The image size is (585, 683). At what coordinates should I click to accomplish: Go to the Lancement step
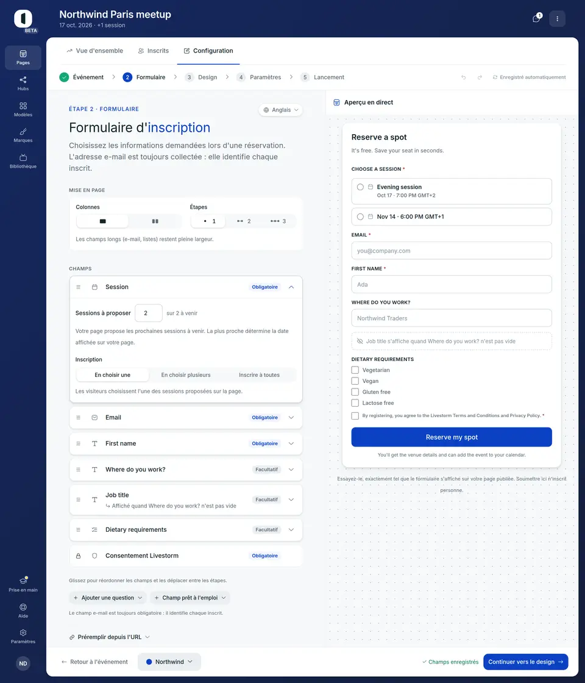pos(322,77)
